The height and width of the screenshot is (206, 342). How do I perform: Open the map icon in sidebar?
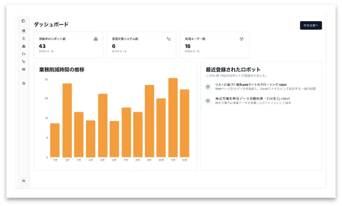pyautogui.click(x=24, y=69)
